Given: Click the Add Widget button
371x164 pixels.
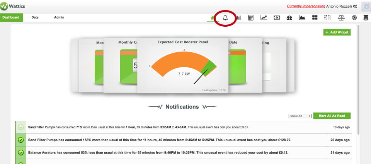Looking at the screenshot, I should click(337, 32).
